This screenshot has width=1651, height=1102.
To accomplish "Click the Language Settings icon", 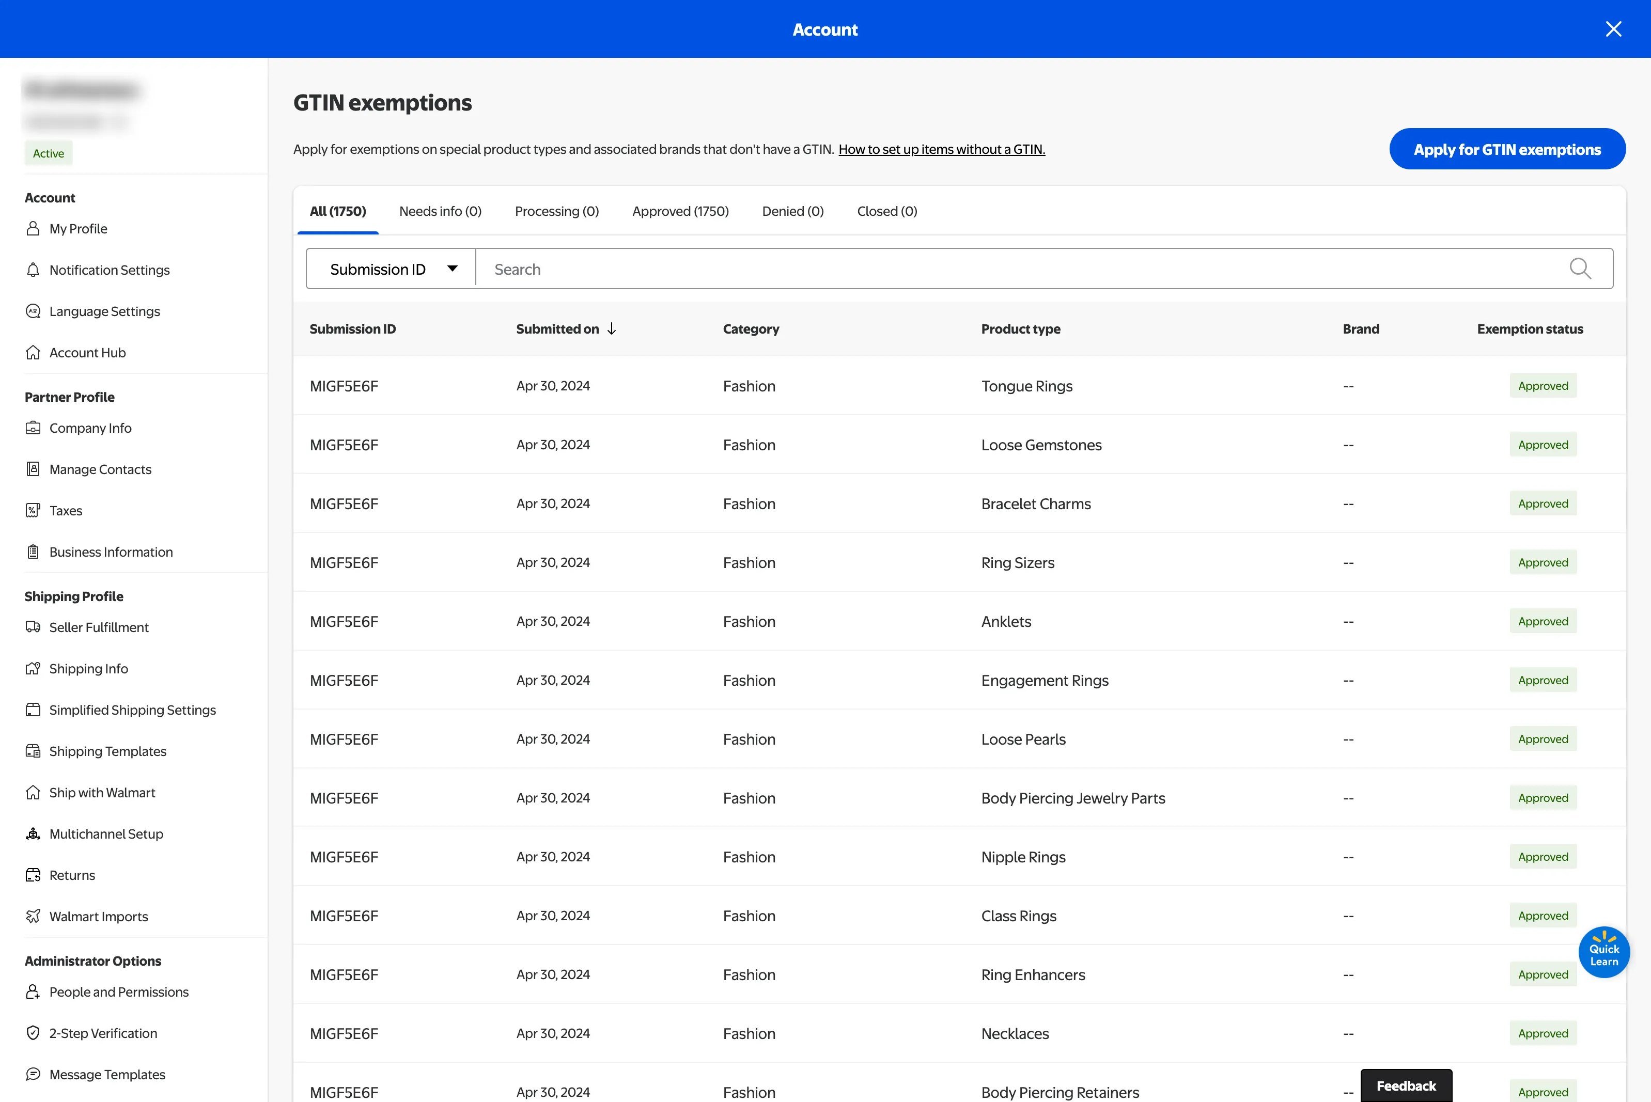I will pyautogui.click(x=33, y=311).
